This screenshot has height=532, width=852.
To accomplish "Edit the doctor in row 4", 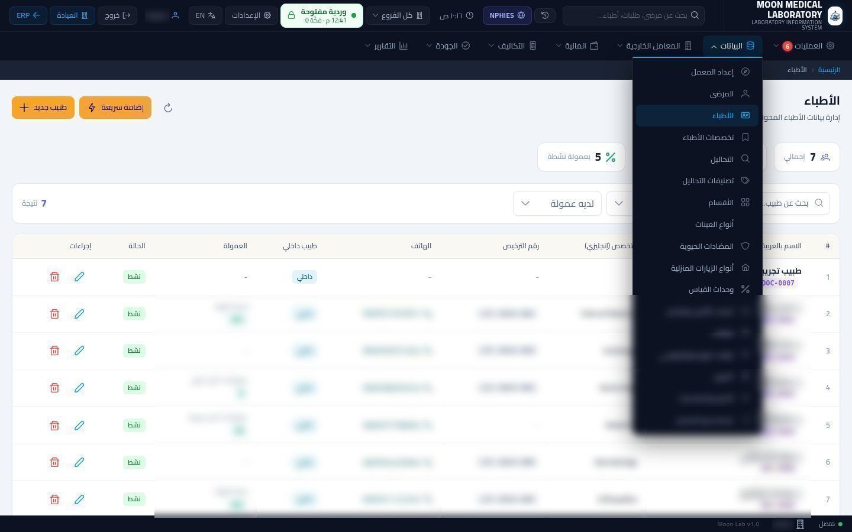I will point(79,388).
